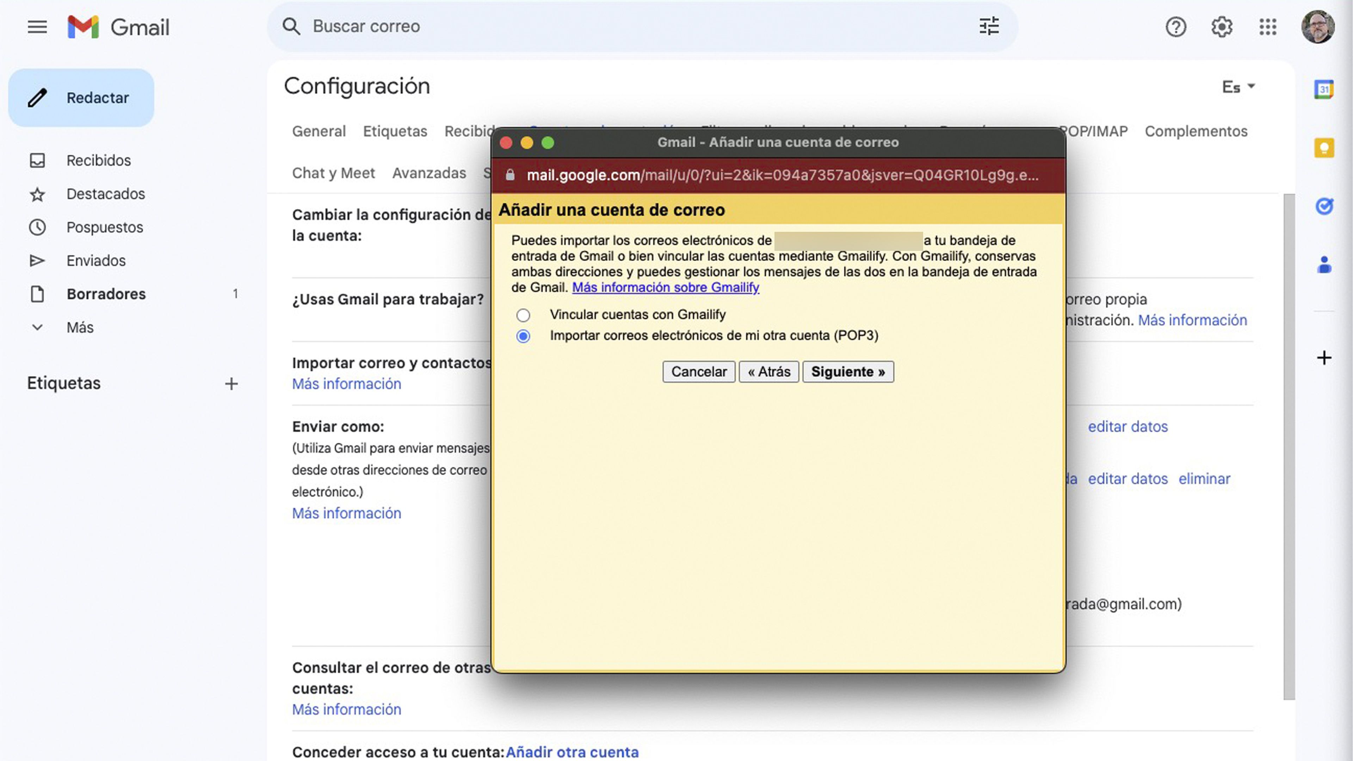Switch to the POP/IMAP settings tab
This screenshot has height=761, width=1353.
pyautogui.click(x=1097, y=131)
